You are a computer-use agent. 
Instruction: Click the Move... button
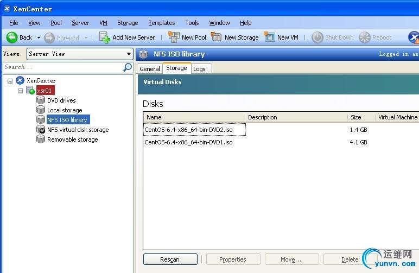coord(291,259)
